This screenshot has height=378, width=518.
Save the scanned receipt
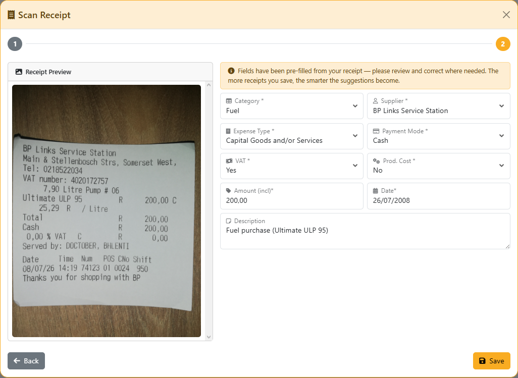(492, 361)
